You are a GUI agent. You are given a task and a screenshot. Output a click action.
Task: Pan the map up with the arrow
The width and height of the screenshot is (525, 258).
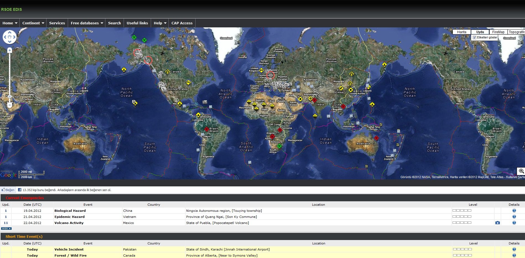pos(10,32)
